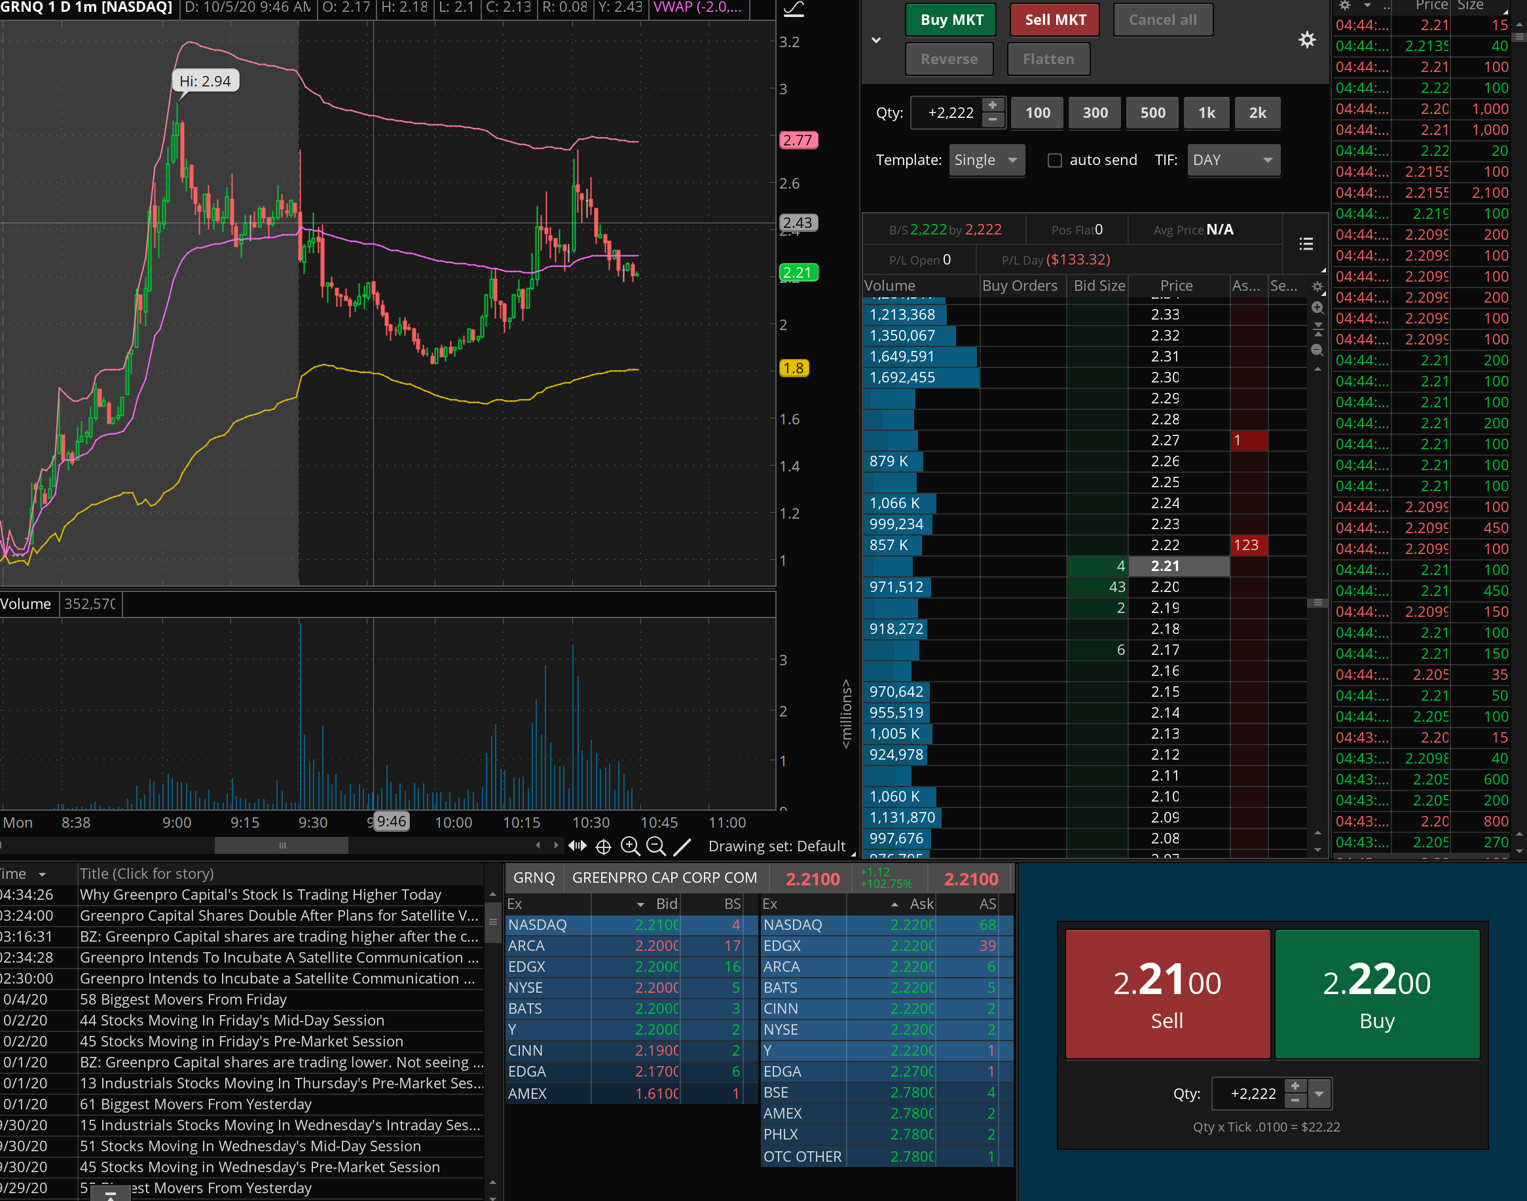Zoom in the price ladder
Screen dimensions: 1527x1201
pos(1317,307)
